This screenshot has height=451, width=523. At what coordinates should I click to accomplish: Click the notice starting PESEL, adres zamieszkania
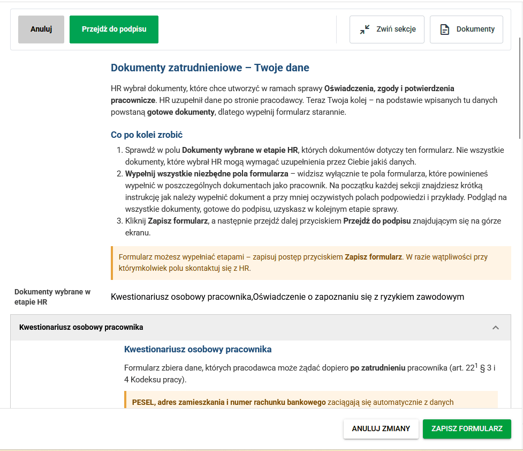click(x=311, y=400)
